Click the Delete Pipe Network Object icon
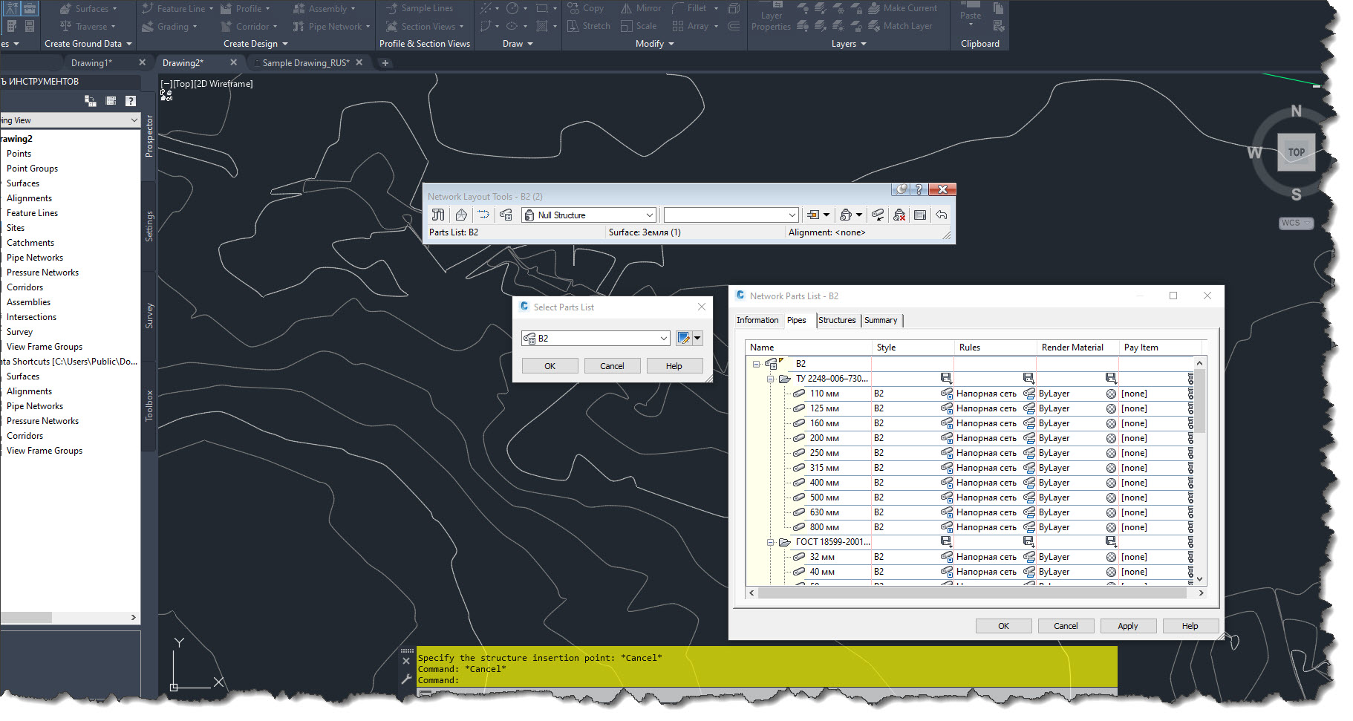This screenshot has height=721, width=1353. pos(899,215)
